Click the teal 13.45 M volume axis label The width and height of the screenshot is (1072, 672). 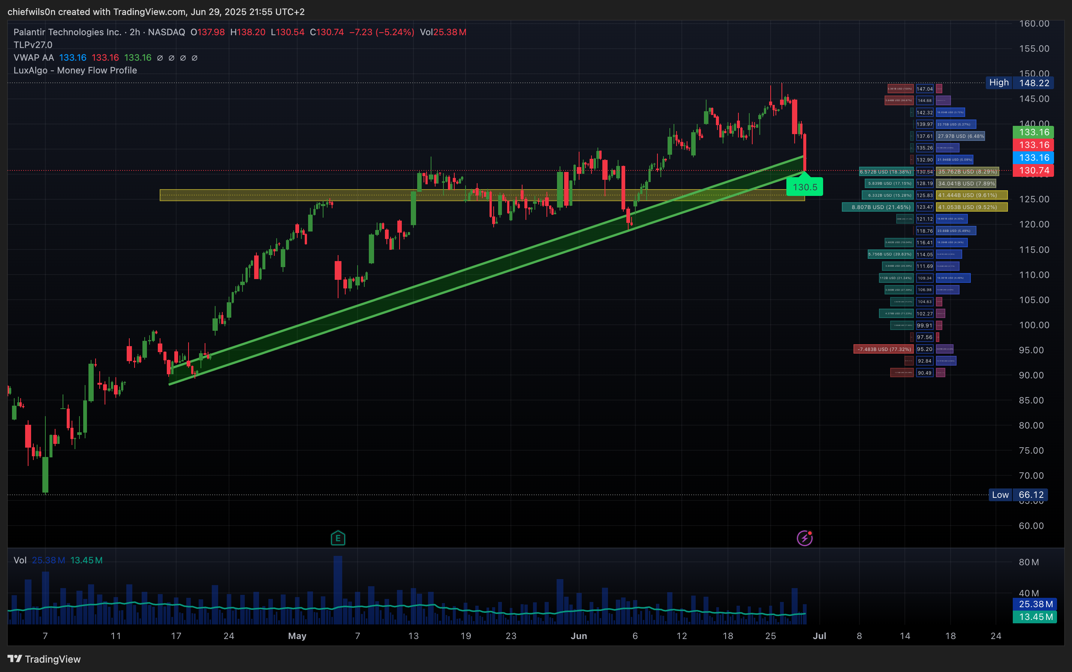pos(1035,617)
